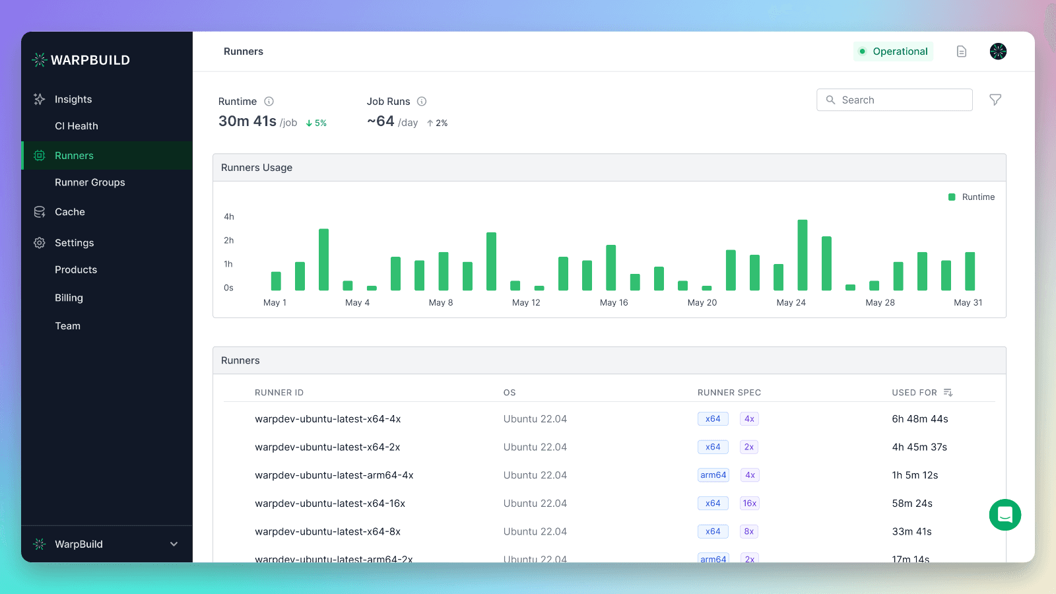Click inside the Search input field
1056x594 pixels.
click(x=894, y=100)
